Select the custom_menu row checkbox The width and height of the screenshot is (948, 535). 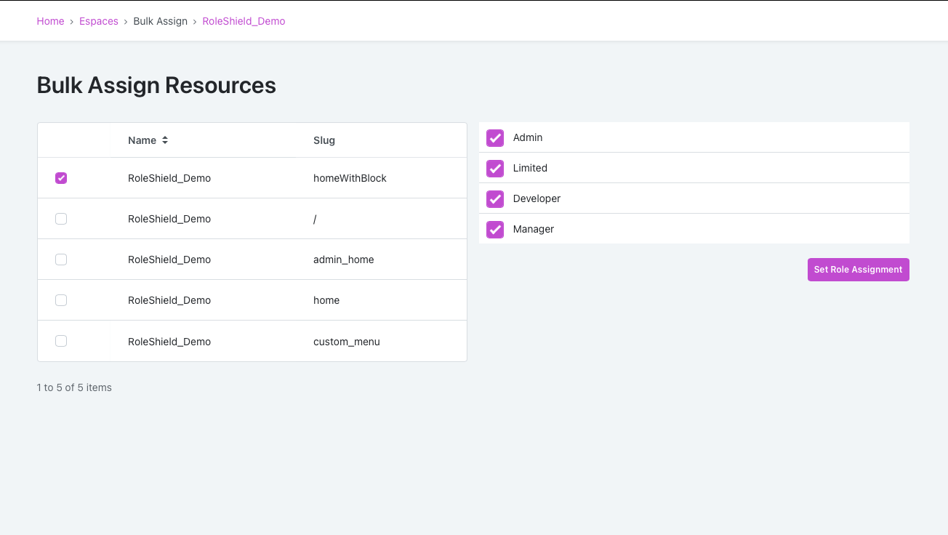[x=61, y=341]
